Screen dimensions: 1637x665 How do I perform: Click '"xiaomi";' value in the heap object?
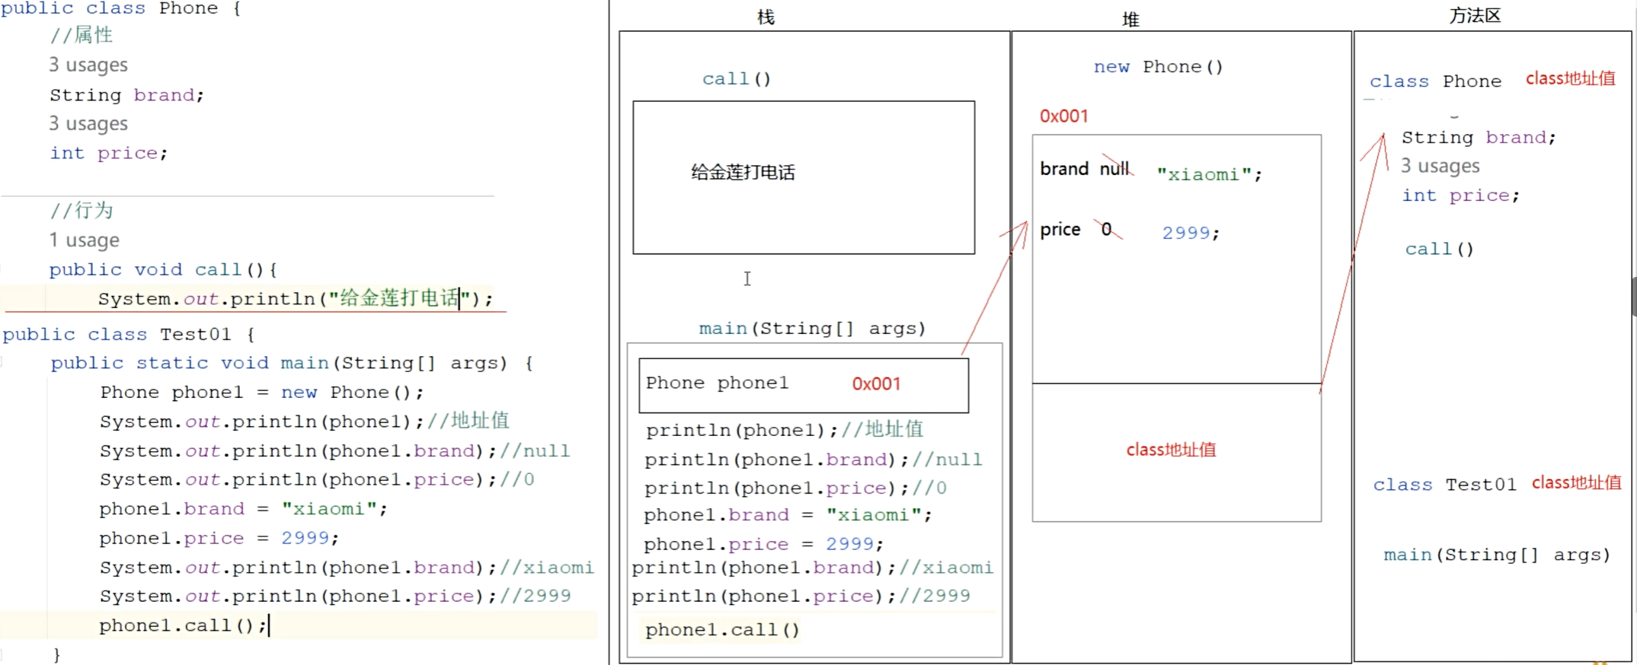(x=1210, y=175)
